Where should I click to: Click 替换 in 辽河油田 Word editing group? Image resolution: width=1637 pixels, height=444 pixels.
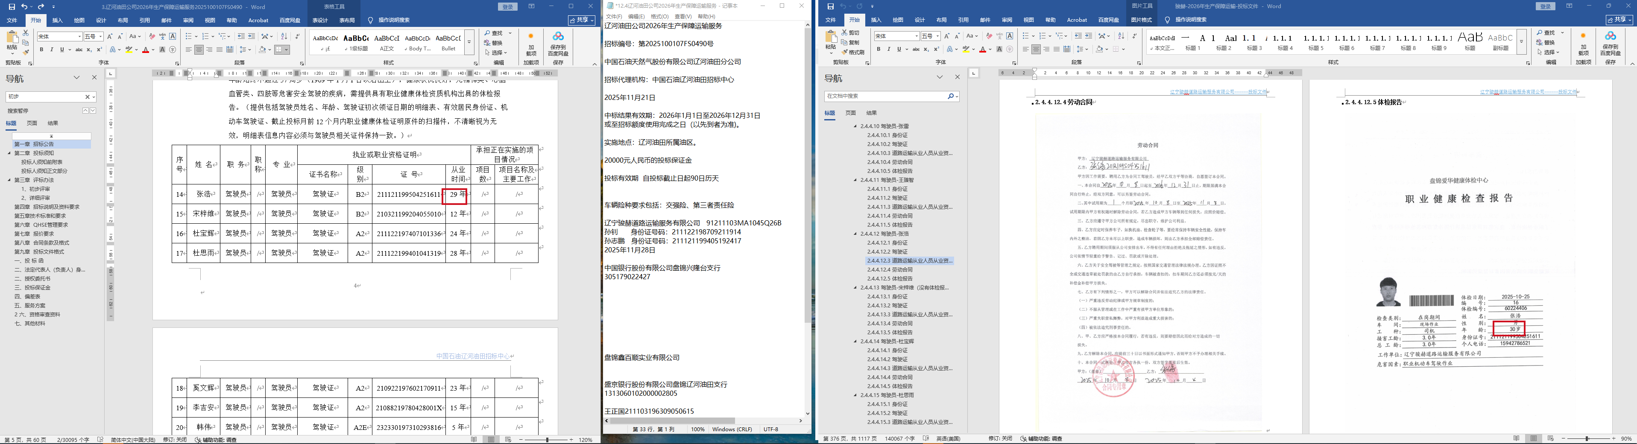493,43
